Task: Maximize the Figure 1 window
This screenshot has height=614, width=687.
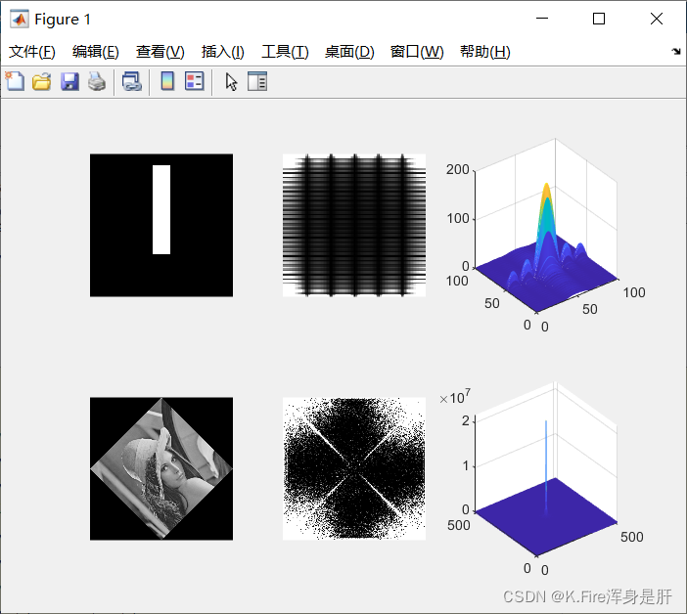Action: coord(599,19)
